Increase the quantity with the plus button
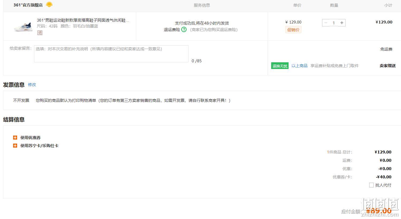Screen dimensions: 401x219 tap(342, 23)
